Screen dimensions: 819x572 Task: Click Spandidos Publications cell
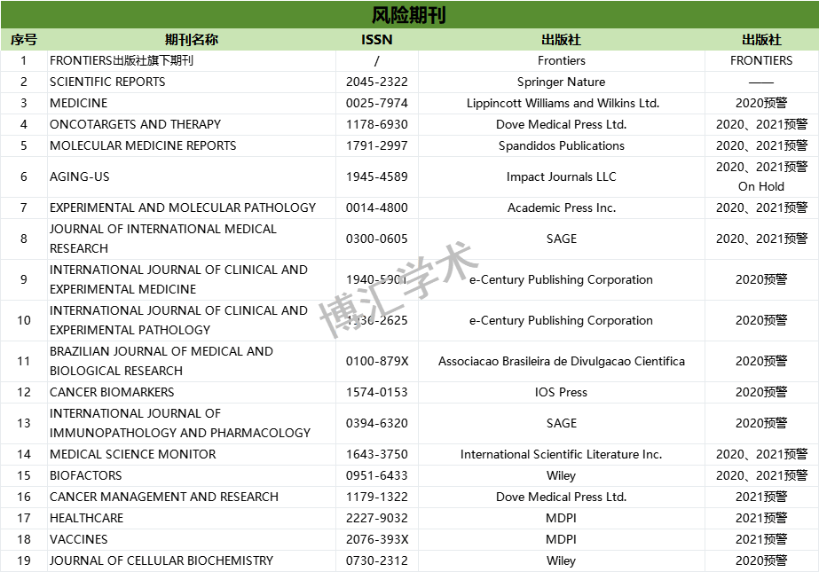(562, 145)
